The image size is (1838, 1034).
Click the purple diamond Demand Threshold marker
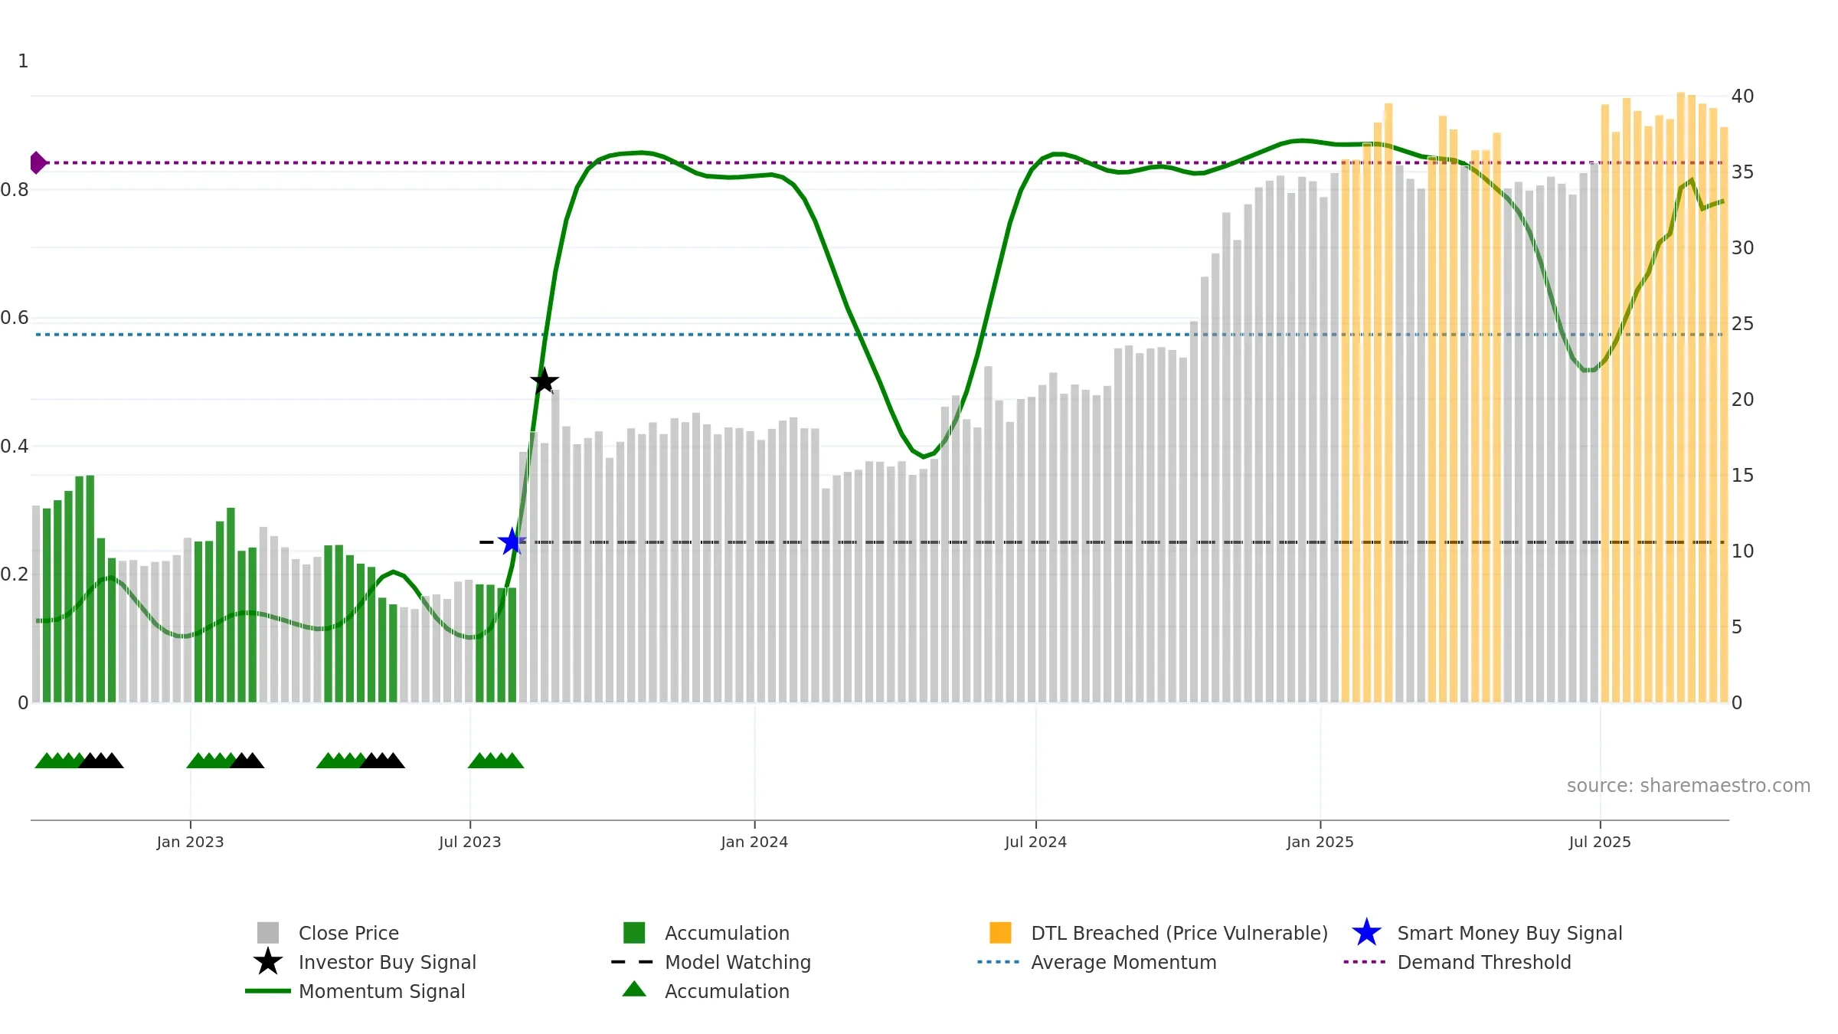(38, 162)
